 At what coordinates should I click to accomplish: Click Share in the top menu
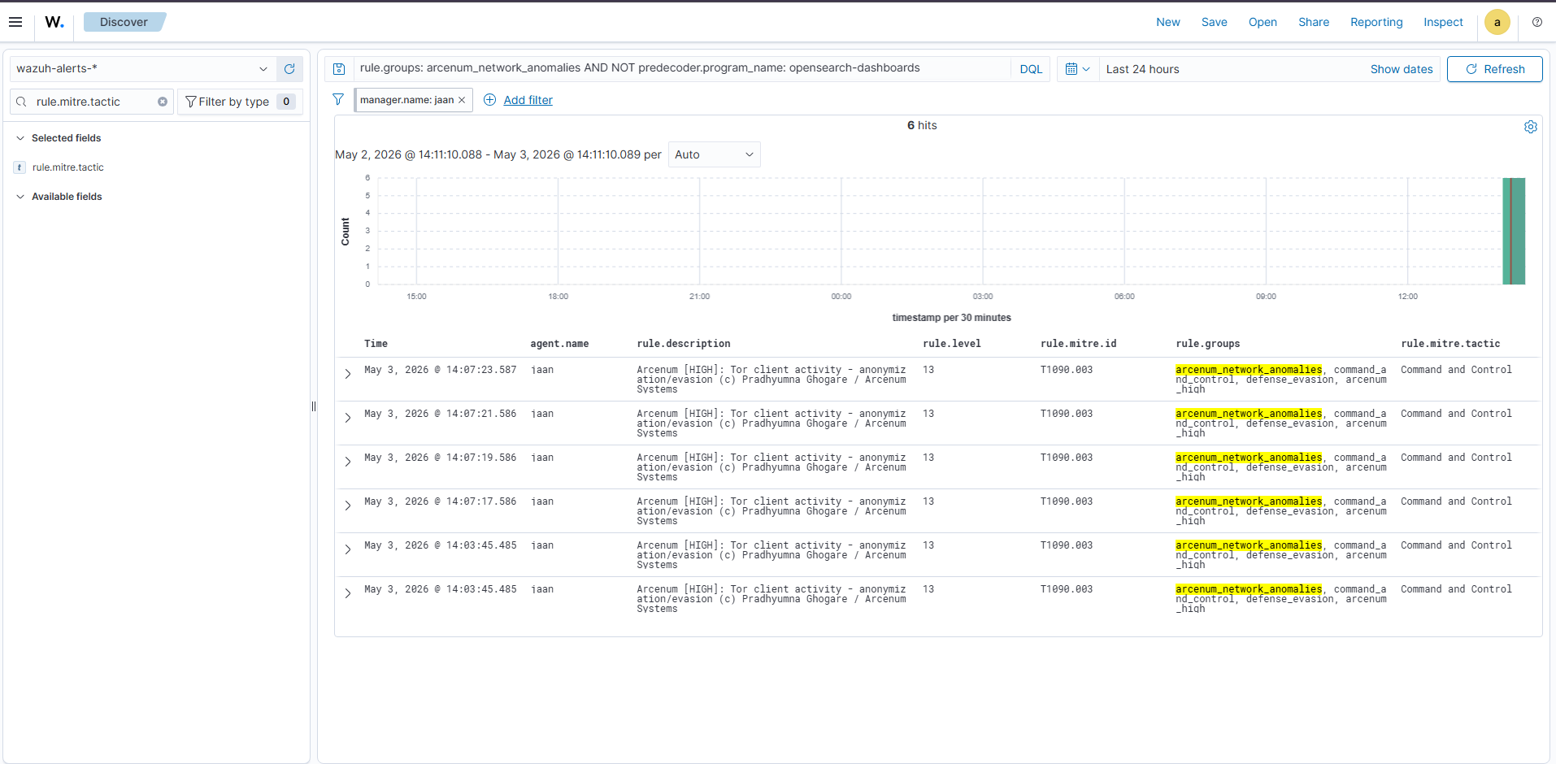(1313, 22)
